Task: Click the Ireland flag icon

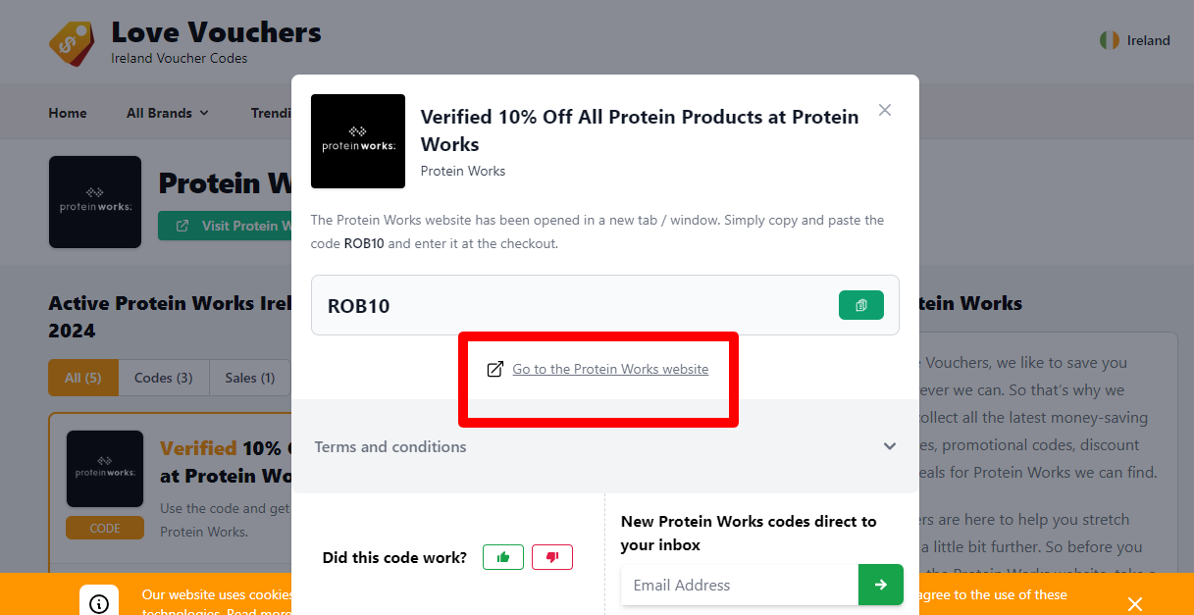Action: tap(1110, 40)
